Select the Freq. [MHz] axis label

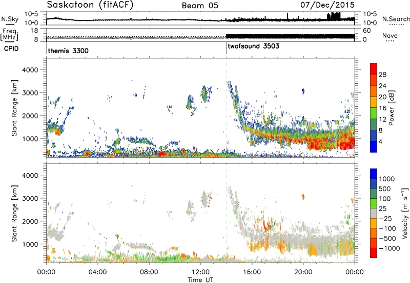click(9, 35)
